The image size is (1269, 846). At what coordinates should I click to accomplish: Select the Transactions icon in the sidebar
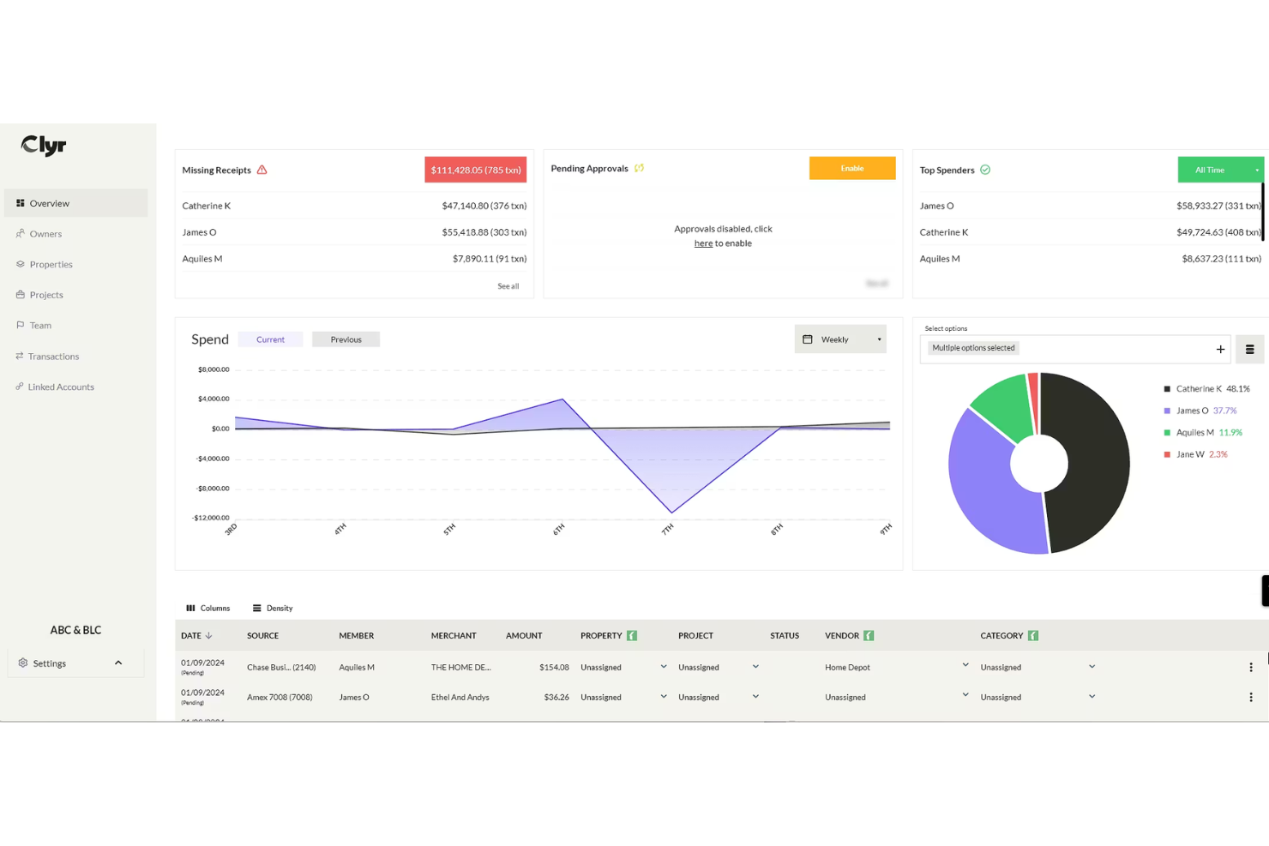pyautogui.click(x=20, y=356)
